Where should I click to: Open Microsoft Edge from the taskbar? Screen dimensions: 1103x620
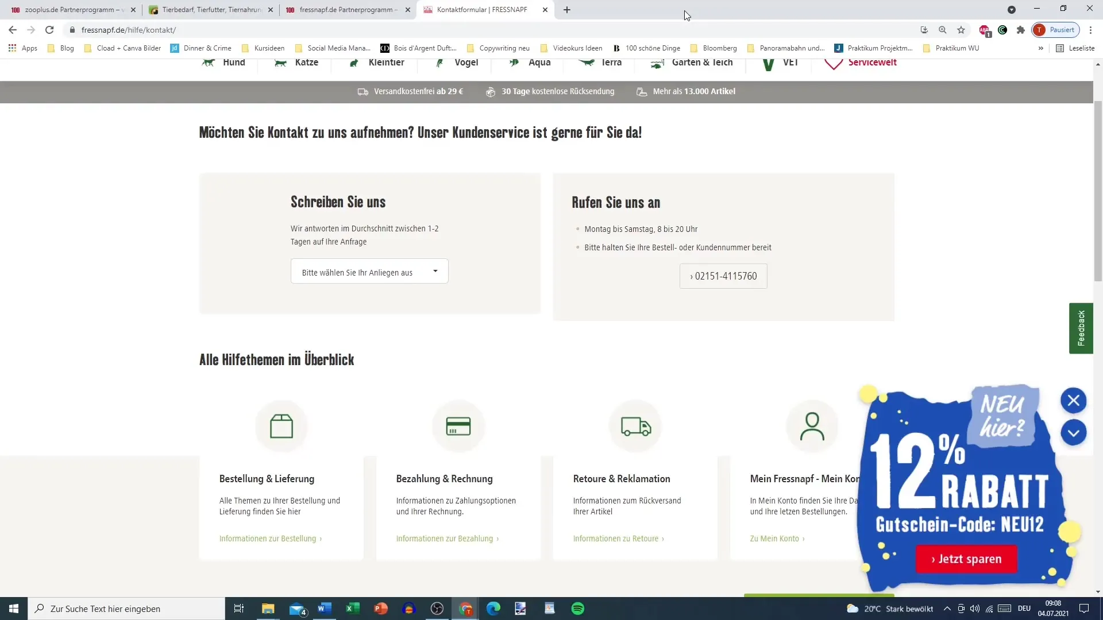[493, 609]
